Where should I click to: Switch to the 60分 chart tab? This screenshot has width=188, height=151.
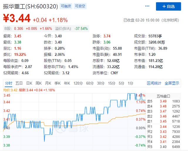click(x=90, y=83)
